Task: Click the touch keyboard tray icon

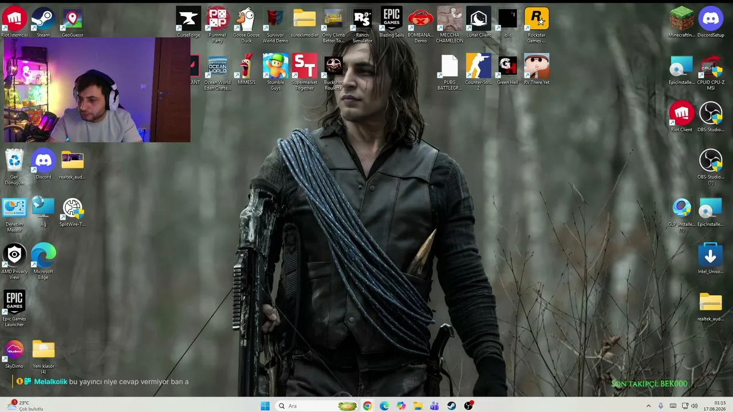Action: (673, 406)
